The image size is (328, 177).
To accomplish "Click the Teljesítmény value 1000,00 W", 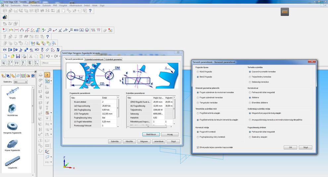I will pos(158,110).
